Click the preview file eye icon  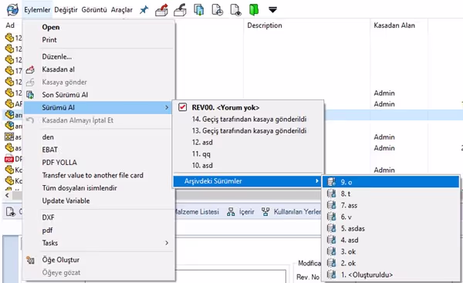235,10
